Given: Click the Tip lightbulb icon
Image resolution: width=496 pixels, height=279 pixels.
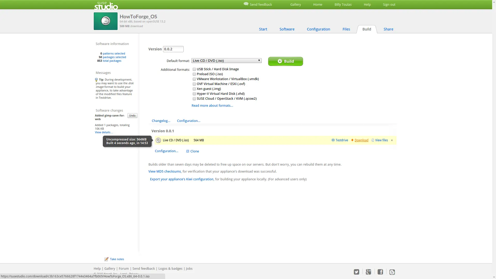Looking at the screenshot, I should pyautogui.click(x=96, y=80).
